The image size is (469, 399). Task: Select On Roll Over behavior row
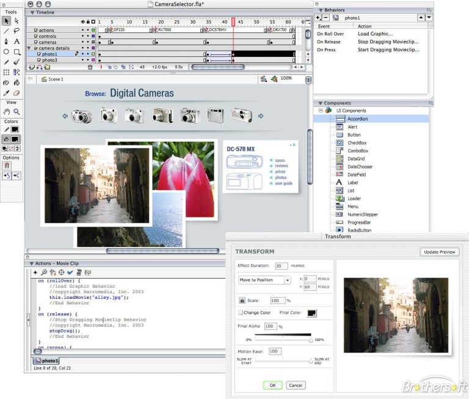[371, 34]
